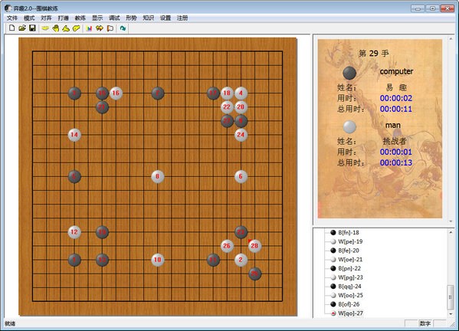Select move B[of]-26 in move list

pyautogui.click(x=349, y=304)
